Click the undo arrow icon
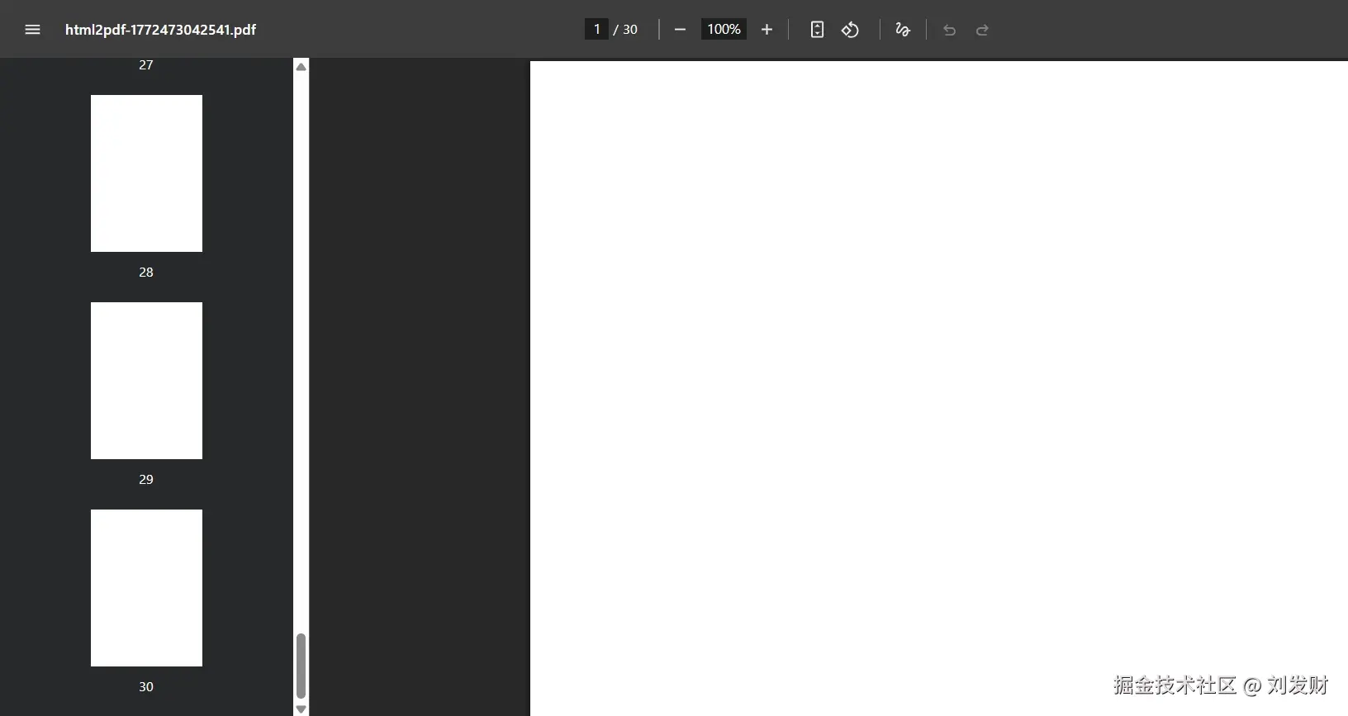This screenshot has width=1348, height=716. click(949, 30)
